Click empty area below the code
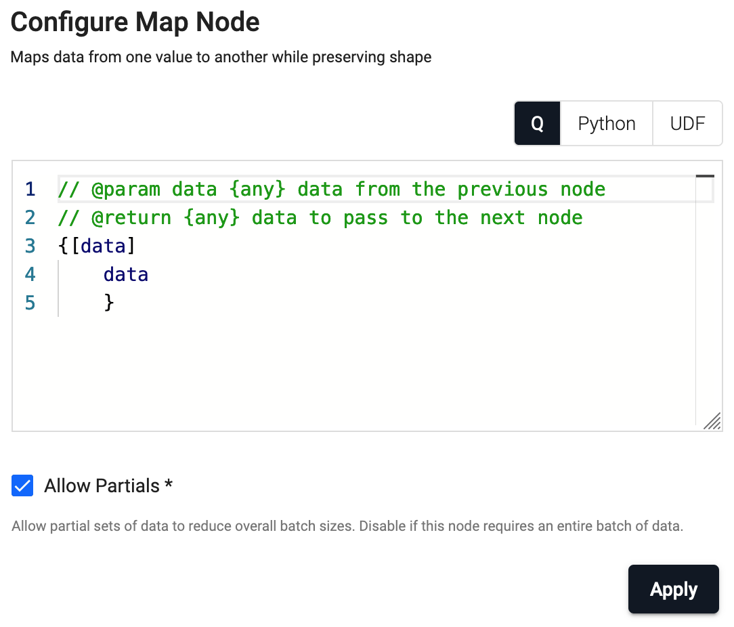The height and width of the screenshot is (627, 734). coord(352,372)
